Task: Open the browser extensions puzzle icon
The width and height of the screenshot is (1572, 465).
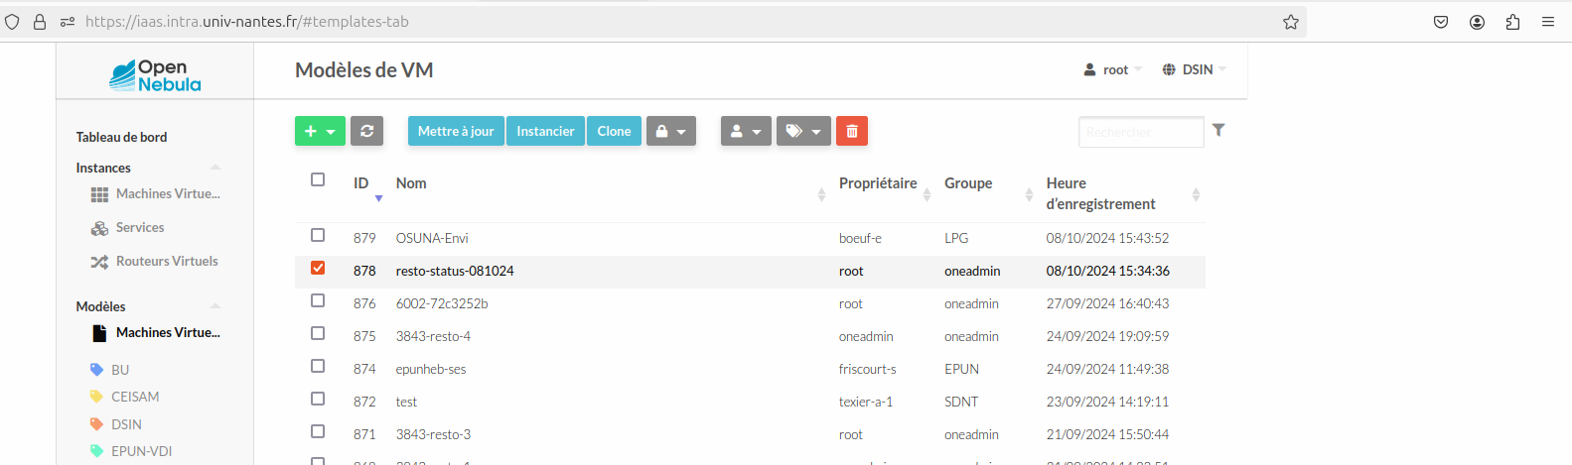Action: pyautogui.click(x=1512, y=22)
